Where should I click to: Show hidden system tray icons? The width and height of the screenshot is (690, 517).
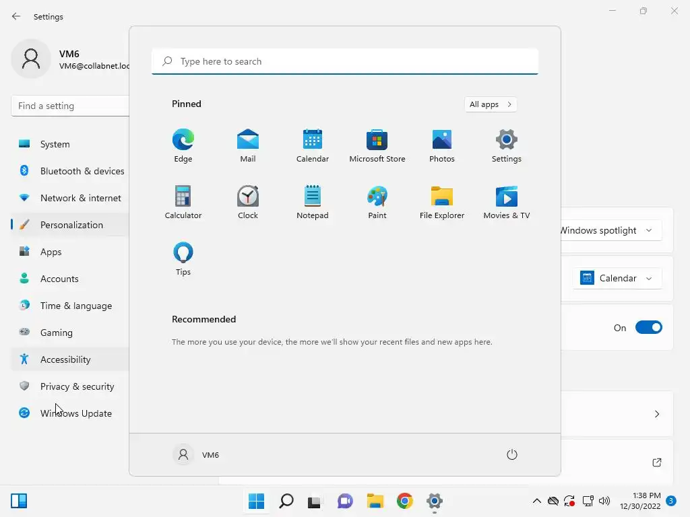point(537,501)
